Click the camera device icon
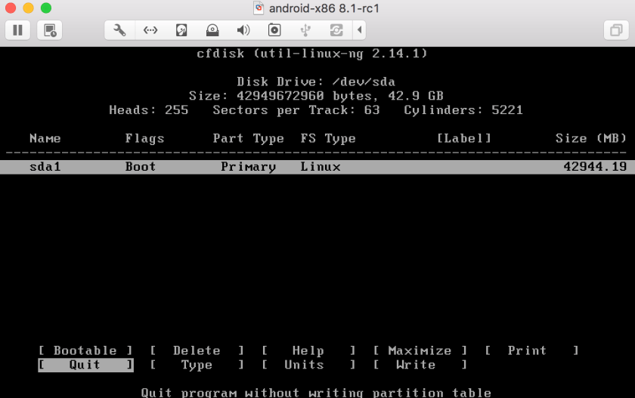Screen dimensions: 635x398 click(274, 30)
